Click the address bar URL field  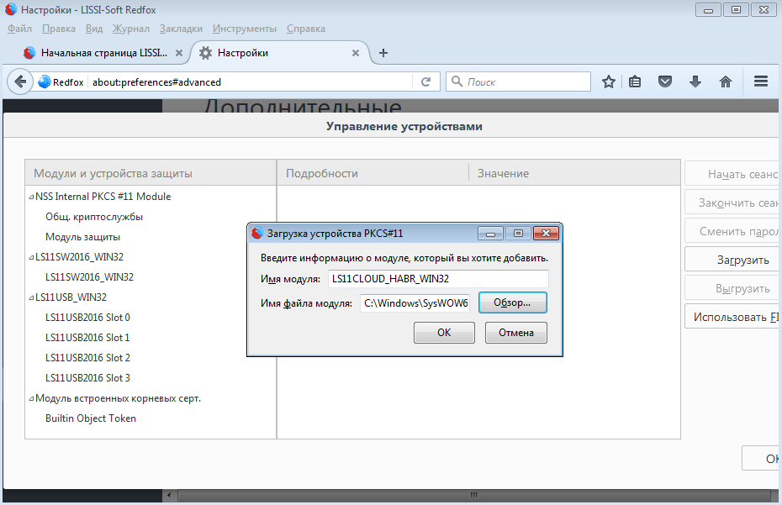point(251,82)
